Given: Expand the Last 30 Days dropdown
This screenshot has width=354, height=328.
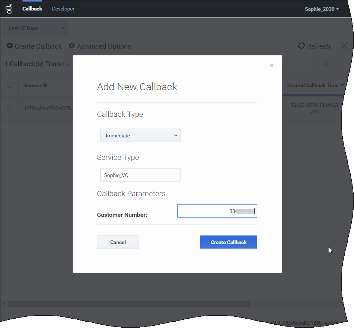Looking at the screenshot, I should tap(36, 28).
